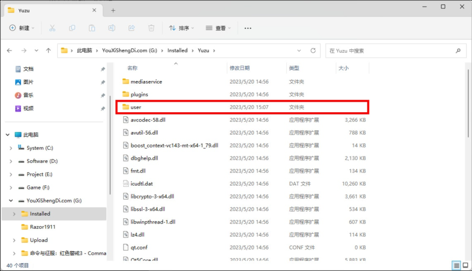This screenshot has width=472, height=271.
Task: Click the navigate Back arrow
Action: click(x=10, y=51)
